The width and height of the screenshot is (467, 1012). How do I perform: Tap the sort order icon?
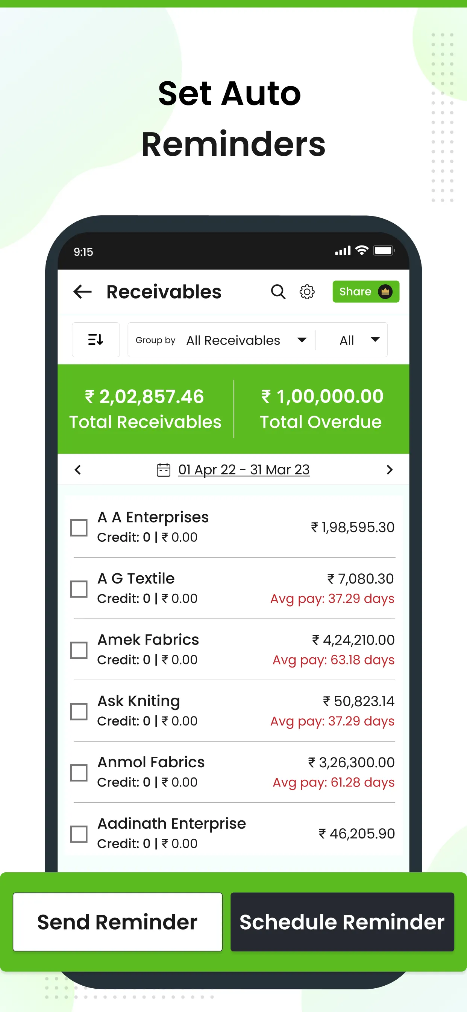[96, 340]
